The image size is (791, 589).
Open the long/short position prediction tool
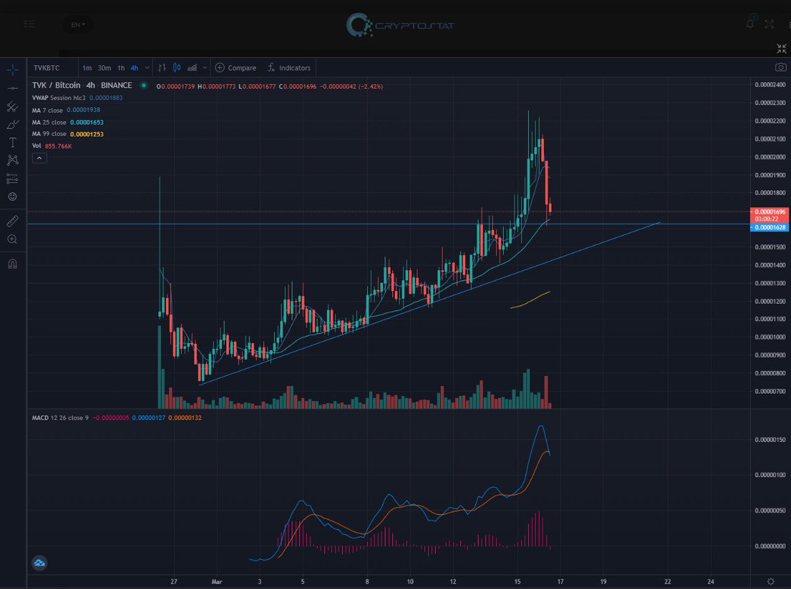[x=13, y=178]
